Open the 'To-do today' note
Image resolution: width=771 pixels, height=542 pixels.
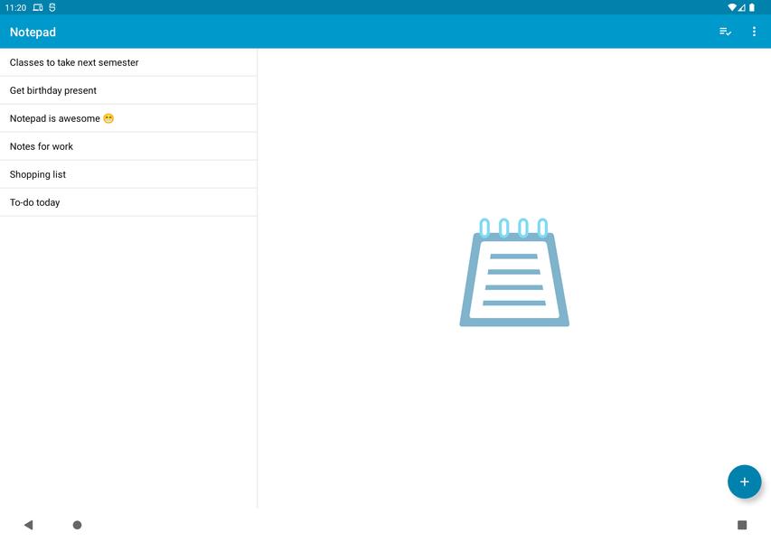pos(128,202)
